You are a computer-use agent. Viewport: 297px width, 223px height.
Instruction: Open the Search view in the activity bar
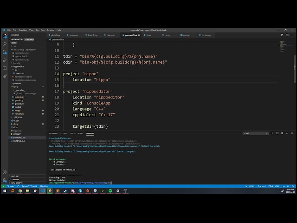tap(5, 44)
